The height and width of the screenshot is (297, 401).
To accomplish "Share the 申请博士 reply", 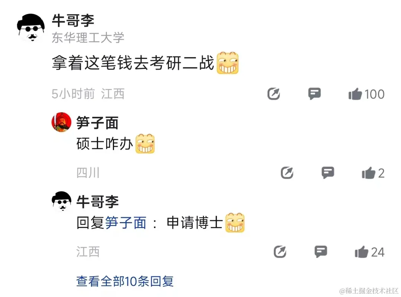I will [280, 252].
